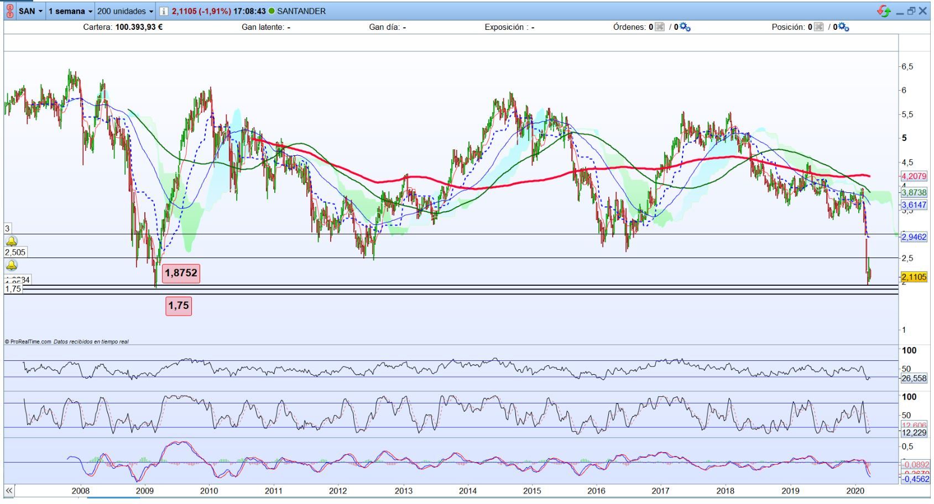Close positions using Posición X icon
Image resolution: width=934 pixels, height=504 pixels.
[x=818, y=27]
